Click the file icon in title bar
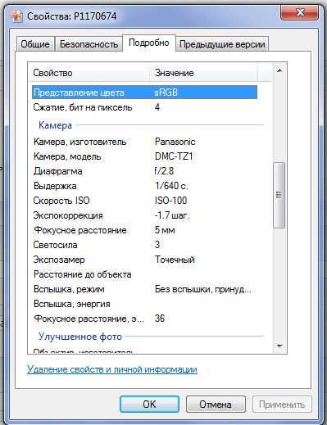This screenshot has height=425, width=327. pyautogui.click(x=16, y=16)
